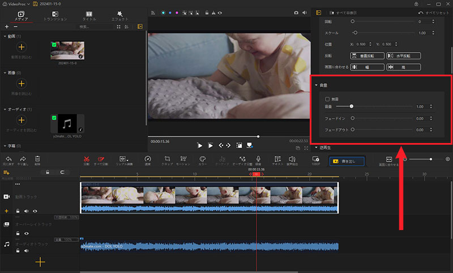The width and height of the screenshot is (453, 273).
Task: Open the Color palette tool
Action: click(203, 159)
